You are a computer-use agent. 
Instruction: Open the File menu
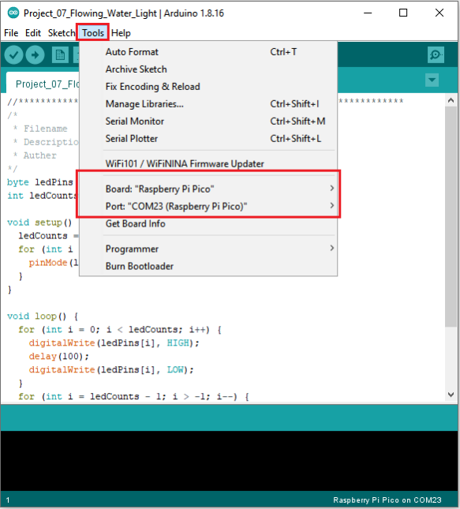click(x=11, y=33)
